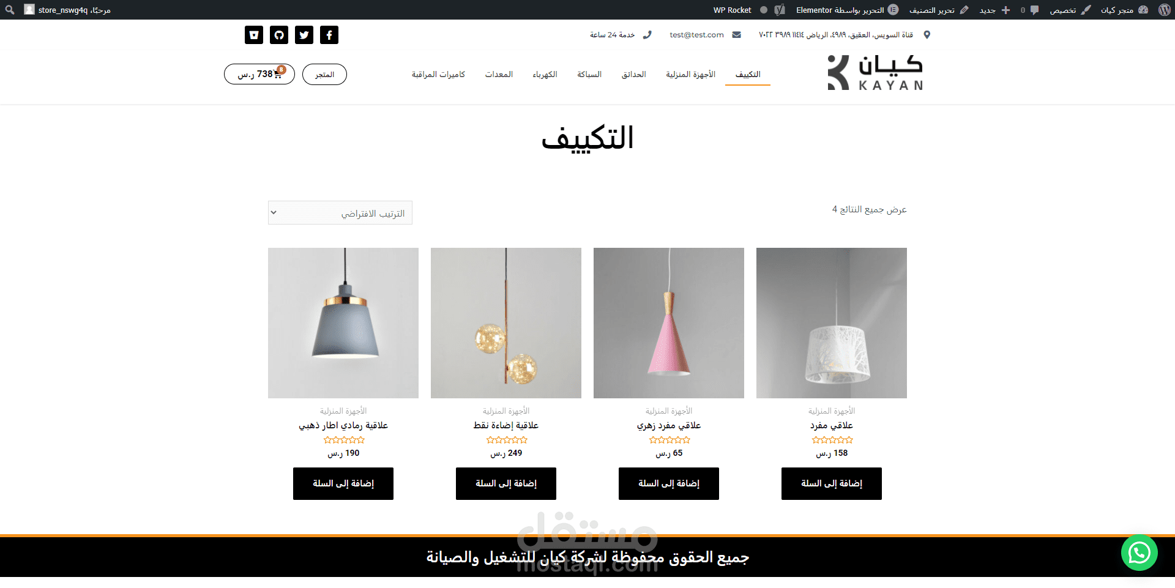Add علاقي مفرد زهري to cart
Image resolution: width=1175 pixels, height=588 pixels.
669,483
